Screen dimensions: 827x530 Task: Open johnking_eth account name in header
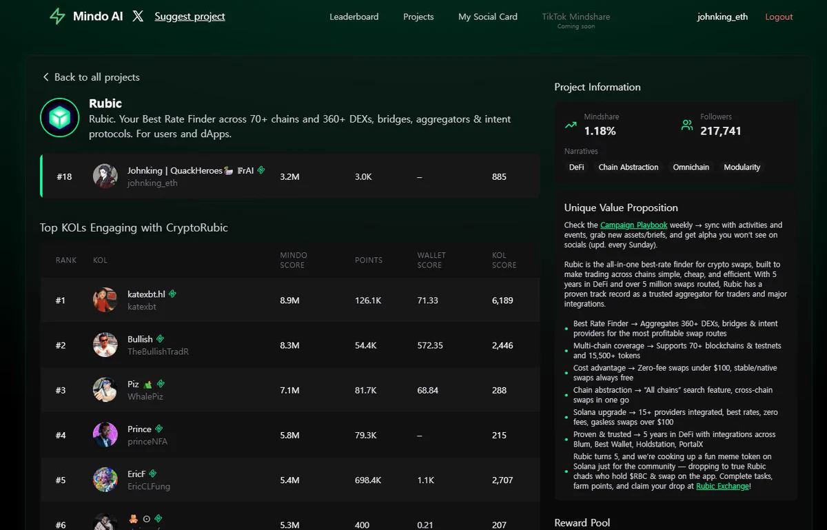722,17
